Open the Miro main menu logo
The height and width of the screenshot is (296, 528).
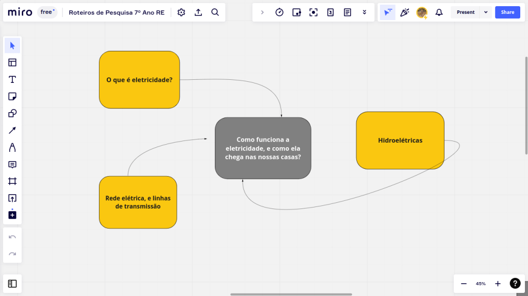(20, 12)
